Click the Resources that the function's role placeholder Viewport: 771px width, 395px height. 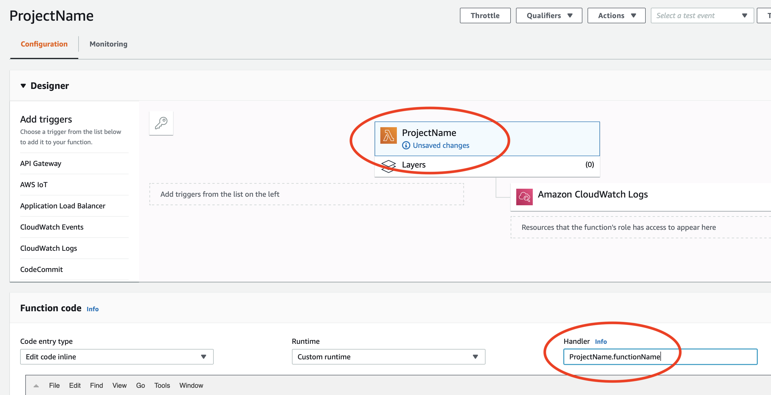click(641, 227)
